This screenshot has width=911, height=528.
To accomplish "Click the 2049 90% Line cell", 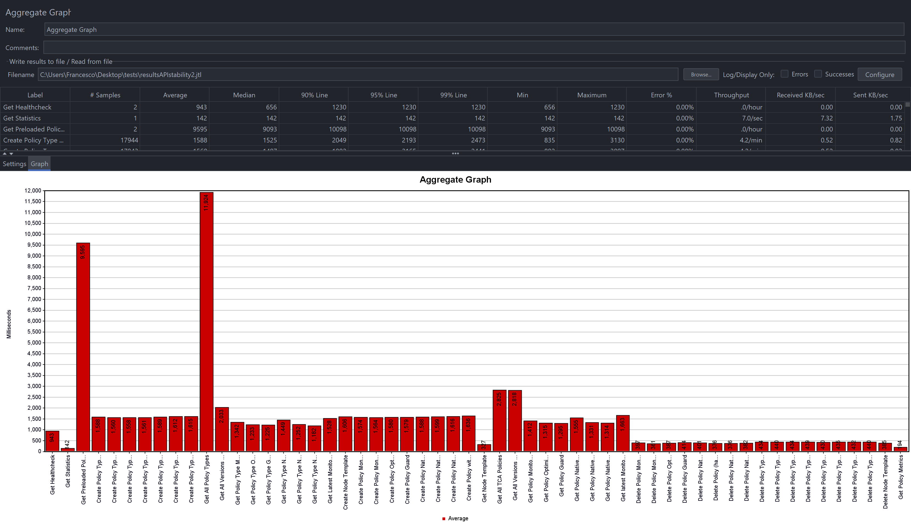I will pos(314,140).
